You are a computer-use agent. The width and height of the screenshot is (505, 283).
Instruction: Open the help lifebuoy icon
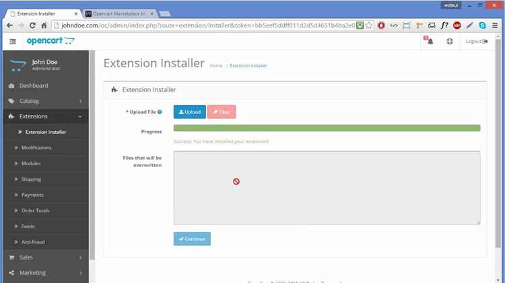click(x=450, y=41)
